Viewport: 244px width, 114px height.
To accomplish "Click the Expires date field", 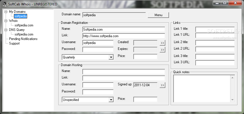I will coord(145,50).
